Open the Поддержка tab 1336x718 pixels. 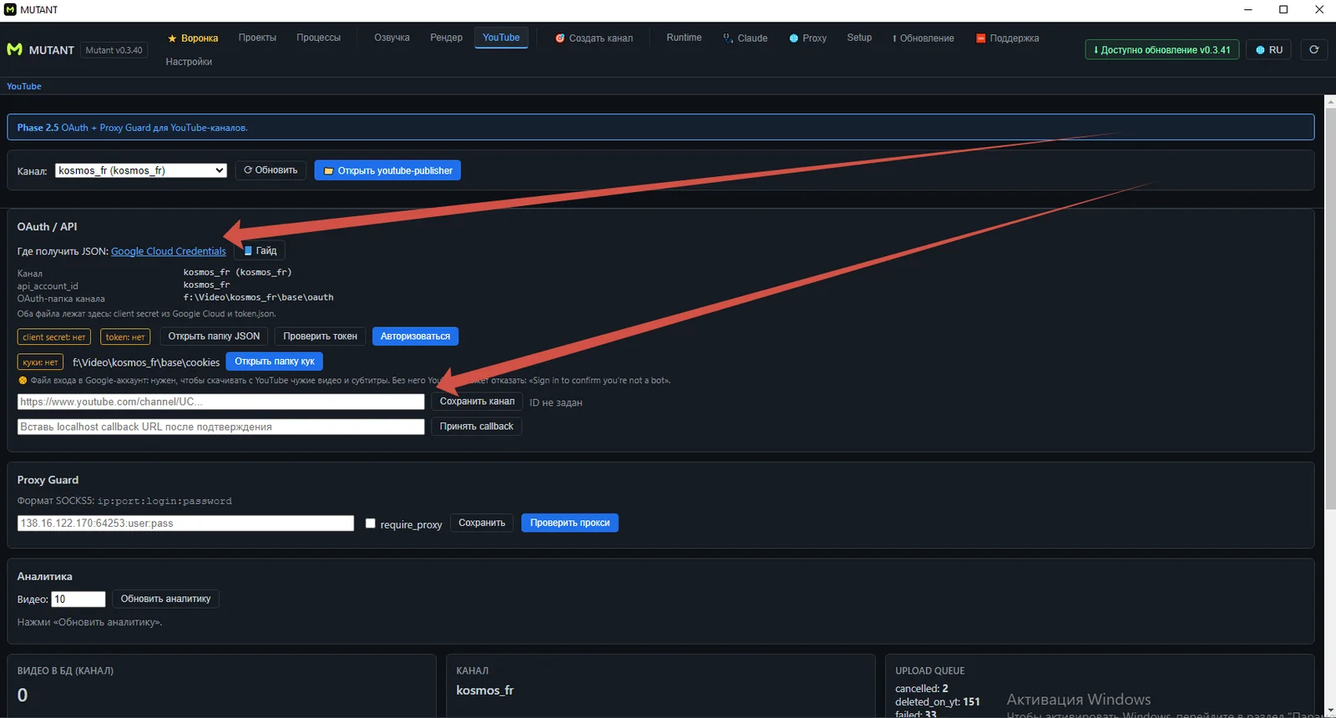[x=1008, y=38]
